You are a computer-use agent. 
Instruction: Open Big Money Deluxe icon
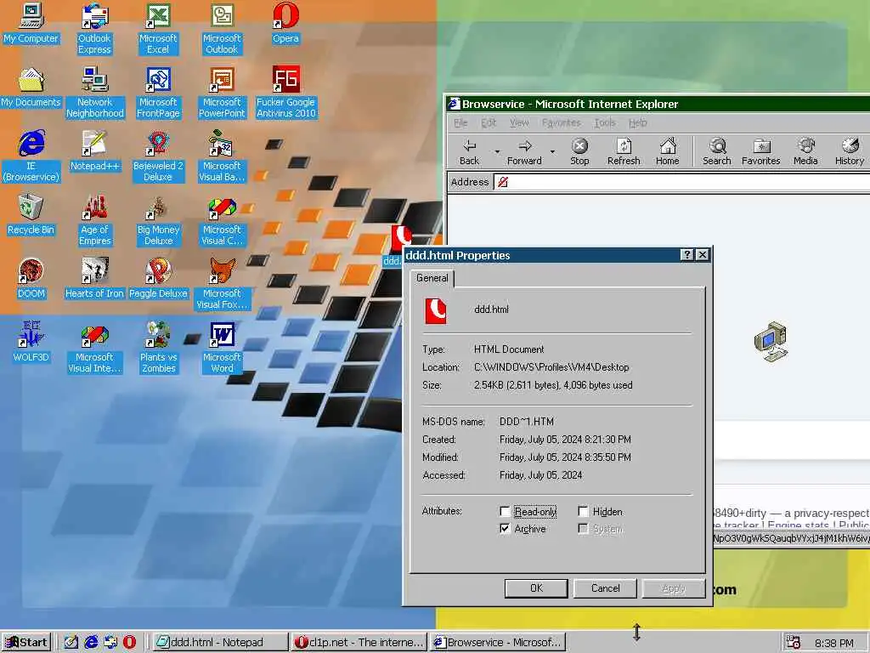click(158, 220)
